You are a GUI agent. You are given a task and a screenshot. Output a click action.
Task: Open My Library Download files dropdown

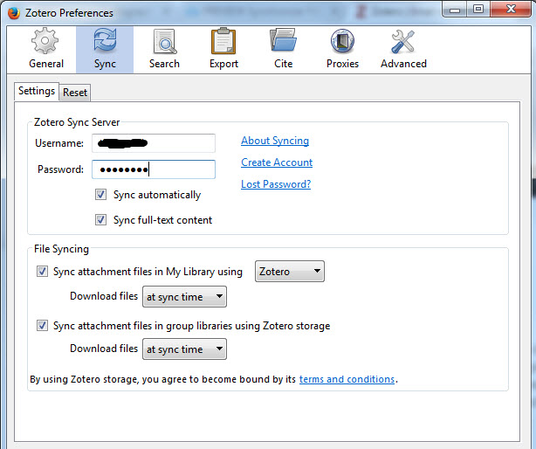184,297
